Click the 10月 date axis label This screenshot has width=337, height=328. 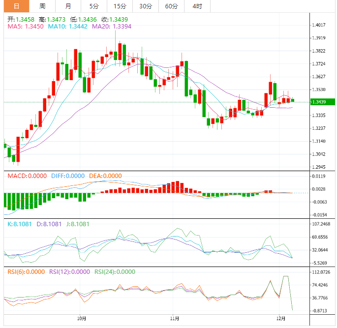82,318
